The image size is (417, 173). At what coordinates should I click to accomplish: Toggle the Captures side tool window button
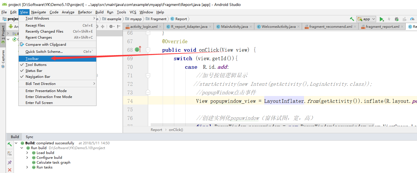[x=3, y=59]
